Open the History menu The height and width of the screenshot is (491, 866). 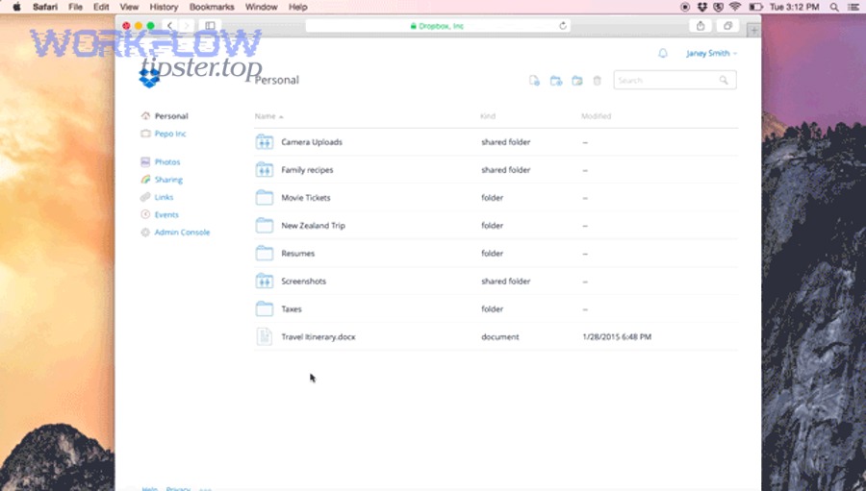(164, 7)
